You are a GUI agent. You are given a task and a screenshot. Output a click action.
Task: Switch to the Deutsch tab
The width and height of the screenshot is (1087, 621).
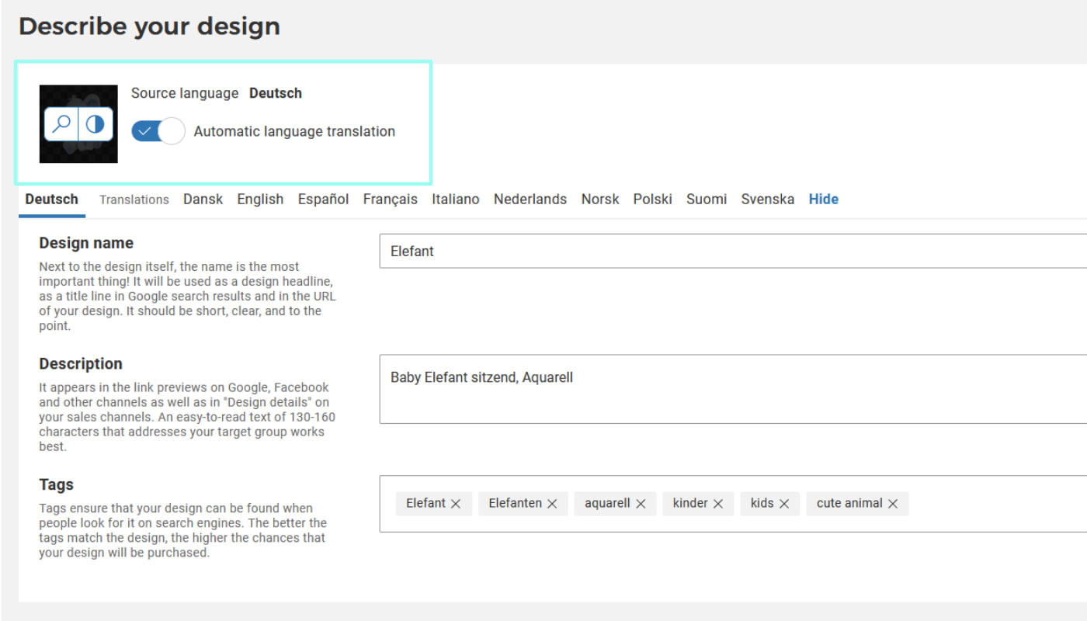point(51,199)
